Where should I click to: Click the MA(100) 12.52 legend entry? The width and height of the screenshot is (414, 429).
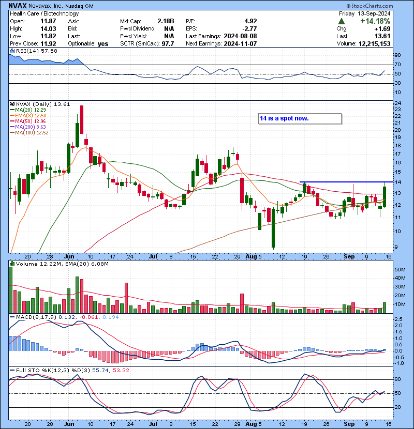pyautogui.click(x=30, y=133)
